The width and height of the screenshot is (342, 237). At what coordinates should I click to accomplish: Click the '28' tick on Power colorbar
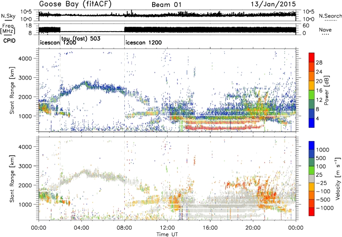click(x=319, y=62)
